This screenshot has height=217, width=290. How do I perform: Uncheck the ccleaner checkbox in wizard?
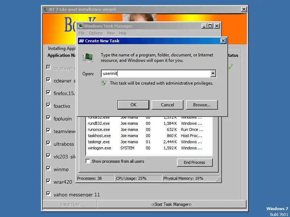coord(48,80)
